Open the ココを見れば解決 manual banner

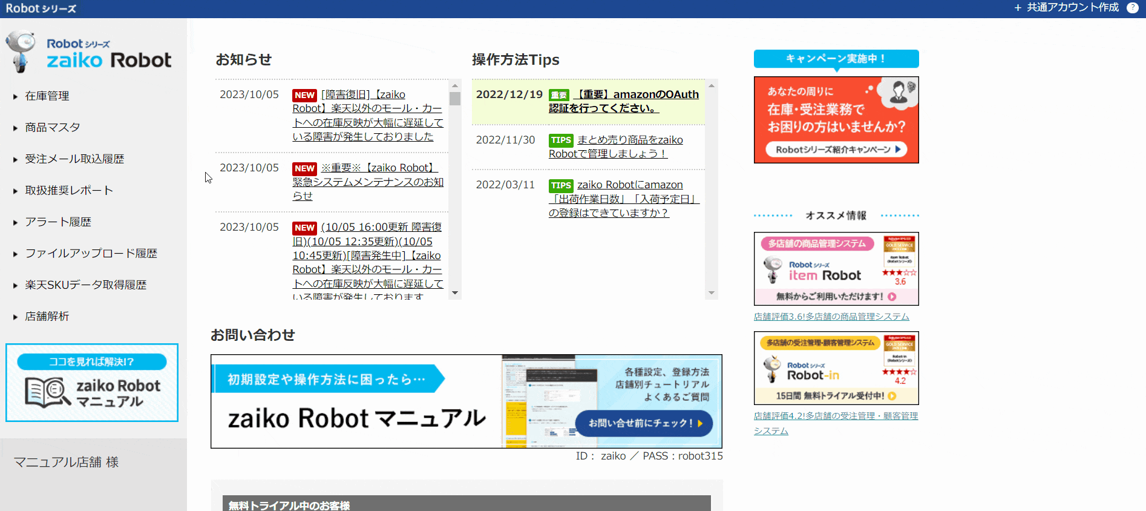(x=92, y=383)
